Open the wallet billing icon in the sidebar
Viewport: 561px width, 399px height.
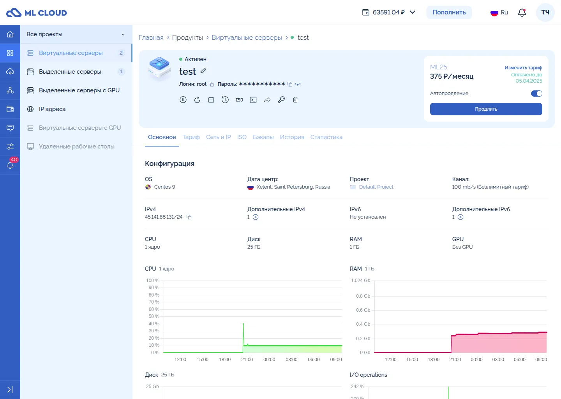point(10,109)
